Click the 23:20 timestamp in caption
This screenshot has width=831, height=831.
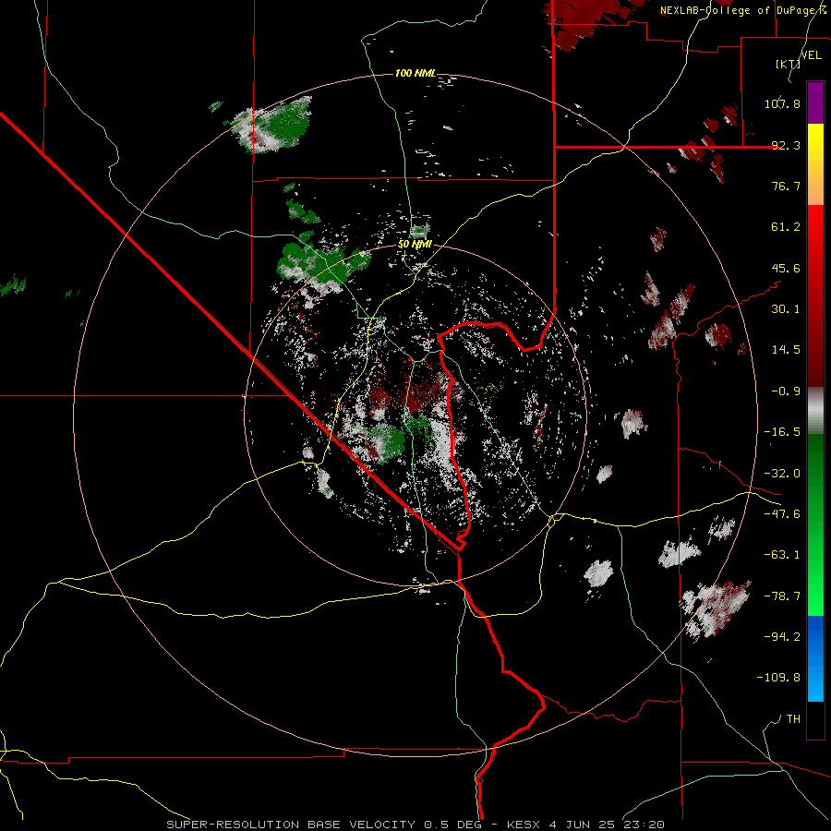645,825
